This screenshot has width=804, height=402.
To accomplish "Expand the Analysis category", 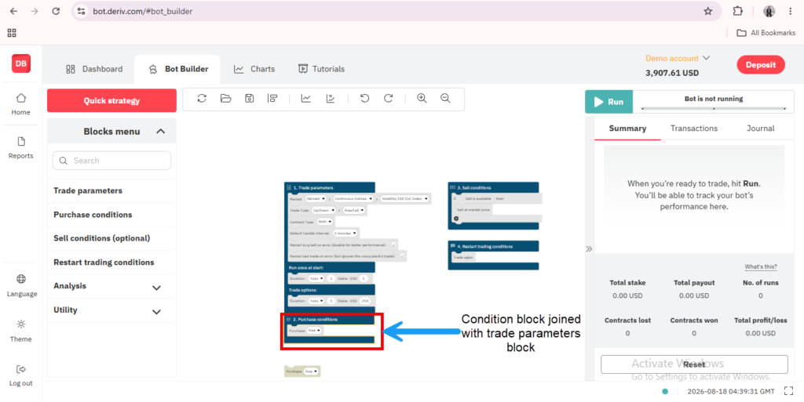I will tap(156, 288).
